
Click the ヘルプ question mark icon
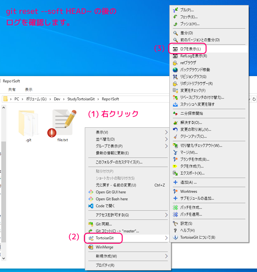coord(175,230)
